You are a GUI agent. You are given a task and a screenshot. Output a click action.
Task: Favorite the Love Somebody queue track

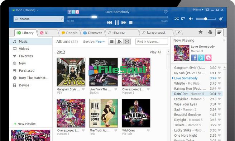(219, 78)
